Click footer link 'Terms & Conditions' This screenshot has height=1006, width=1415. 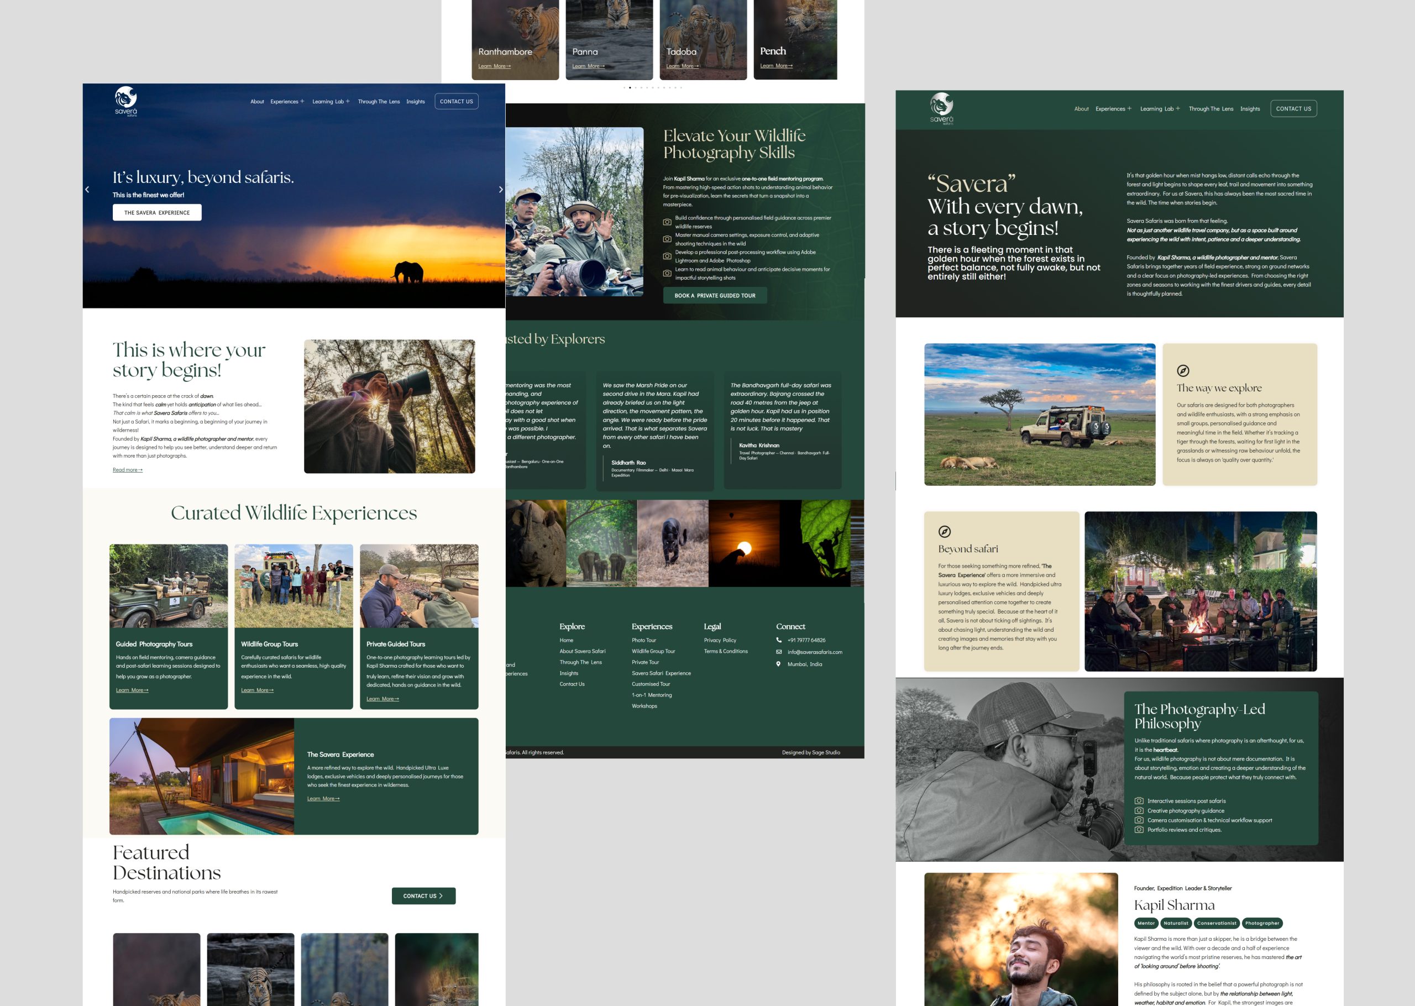(726, 651)
